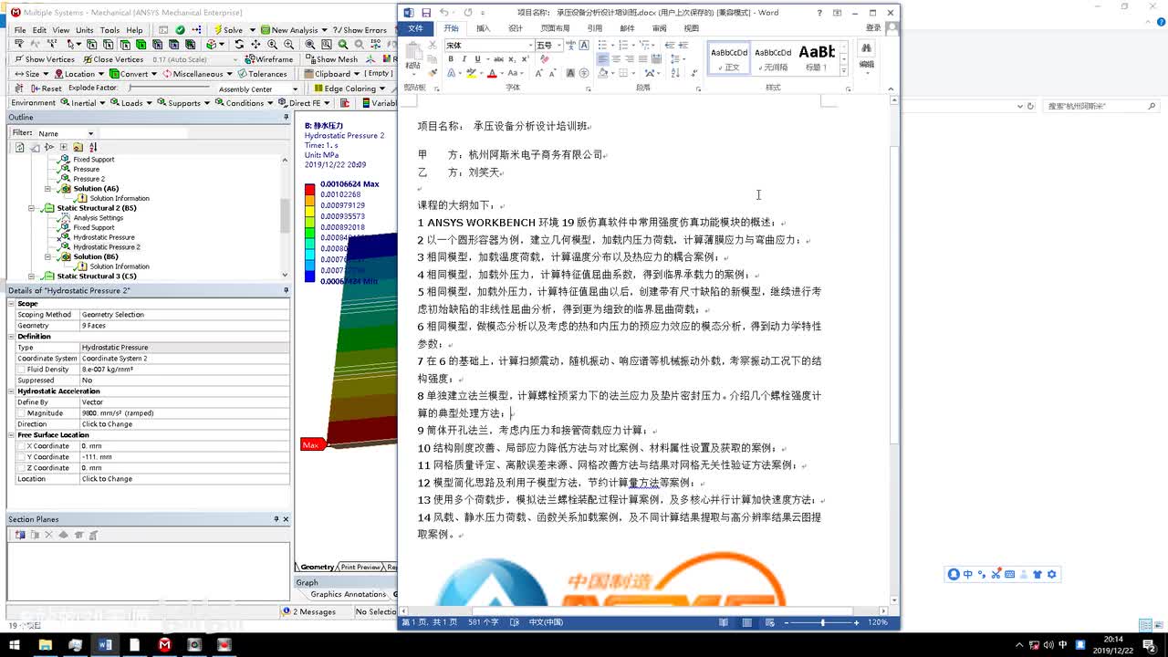Open the Units menu in ANSYS

pyautogui.click(x=85, y=30)
